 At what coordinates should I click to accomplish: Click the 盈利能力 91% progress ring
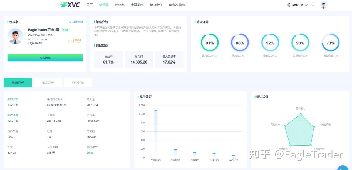pyautogui.click(x=210, y=43)
